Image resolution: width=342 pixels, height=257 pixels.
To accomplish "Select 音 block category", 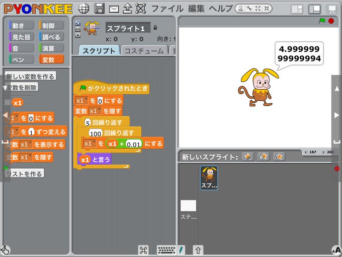I will [x=21, y=48].
